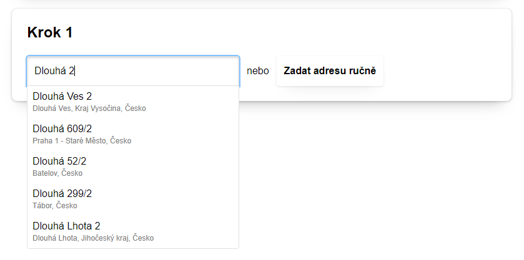Click the nebo label beside the input
524x260 pixels.
click(258, 70)
